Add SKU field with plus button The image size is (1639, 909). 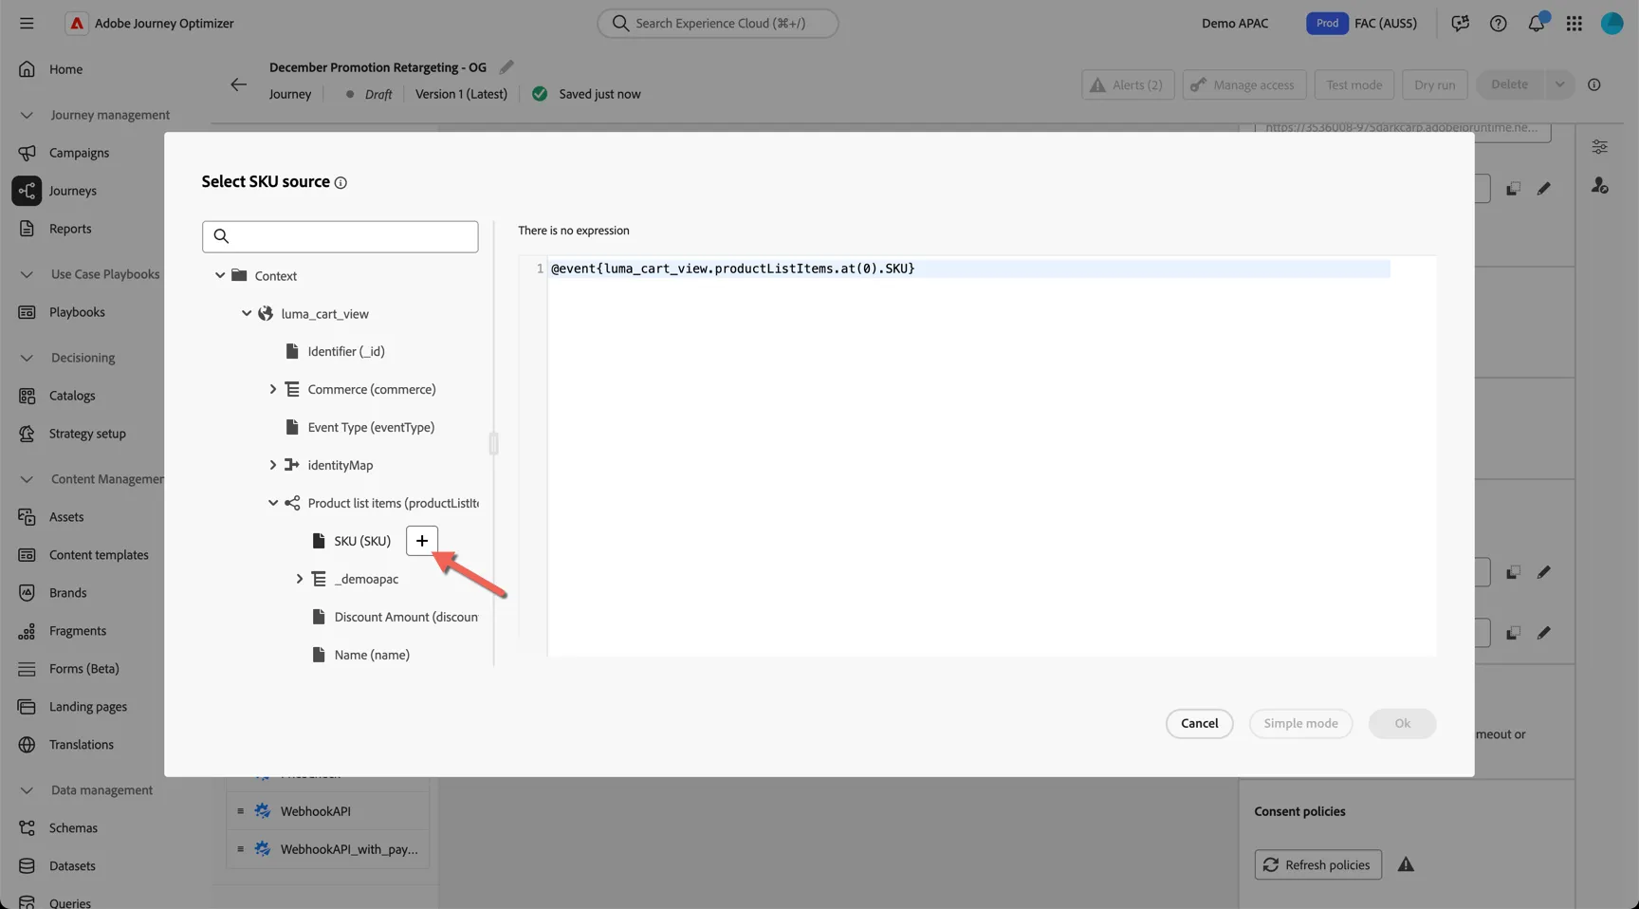tap(422, 541)
